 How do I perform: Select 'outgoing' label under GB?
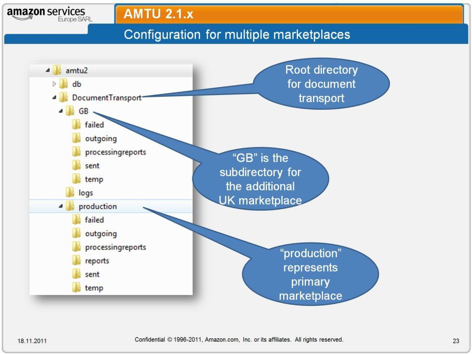[x=101, y=138]
